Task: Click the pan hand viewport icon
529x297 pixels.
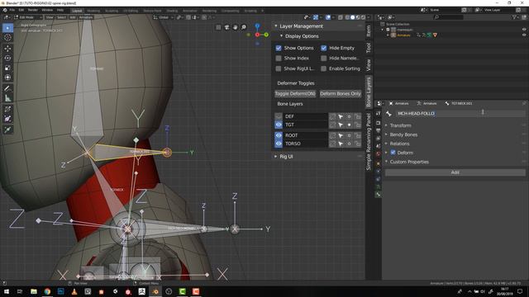Action: [235, 27]
